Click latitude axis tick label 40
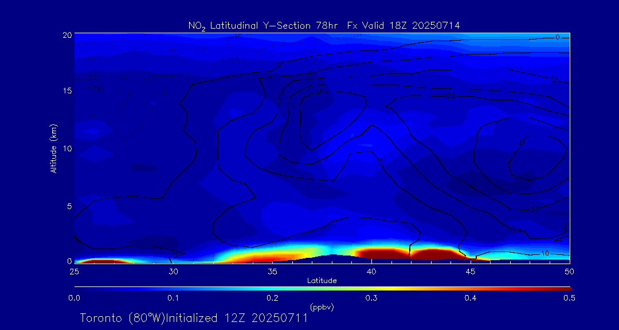The height and width of the screenshot is (330, 619). (371, 271)
